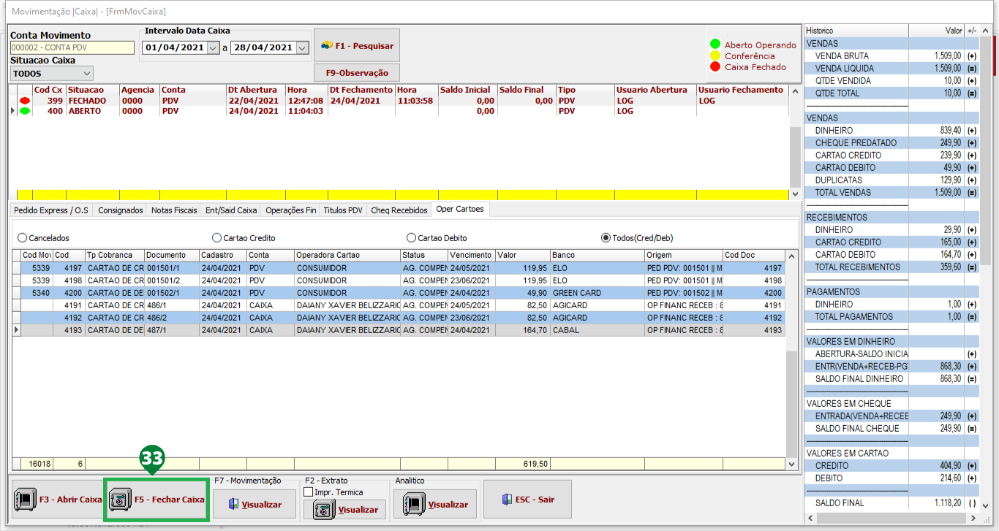999x531 pixels.
Task: Enable the Impr. Termica checkbox
Action: coord(308,492)
